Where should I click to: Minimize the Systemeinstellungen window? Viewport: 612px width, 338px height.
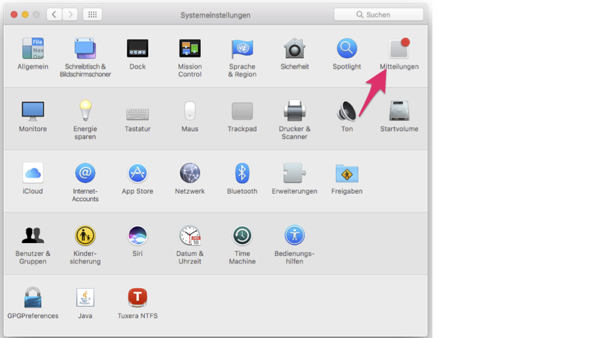25,14
